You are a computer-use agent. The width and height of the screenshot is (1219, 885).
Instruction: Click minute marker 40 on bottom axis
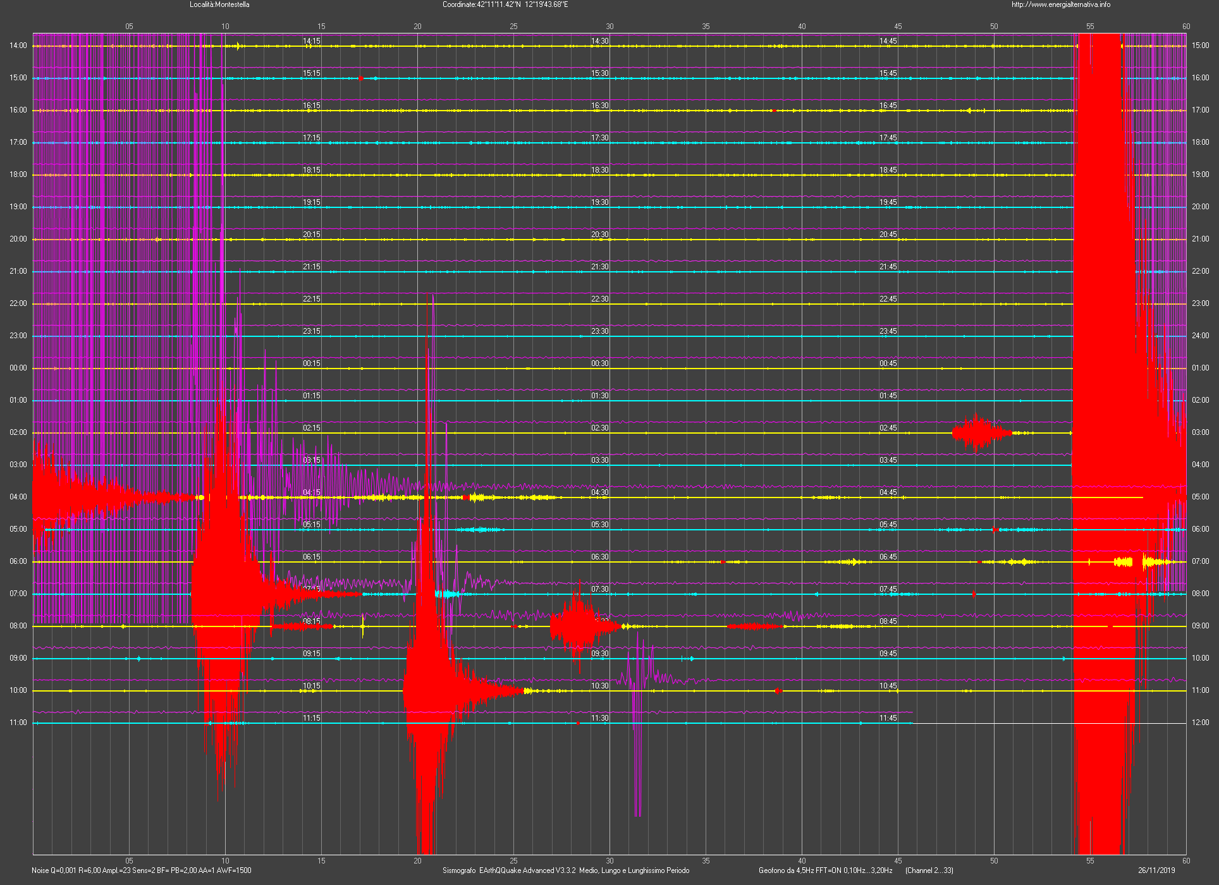802,860
